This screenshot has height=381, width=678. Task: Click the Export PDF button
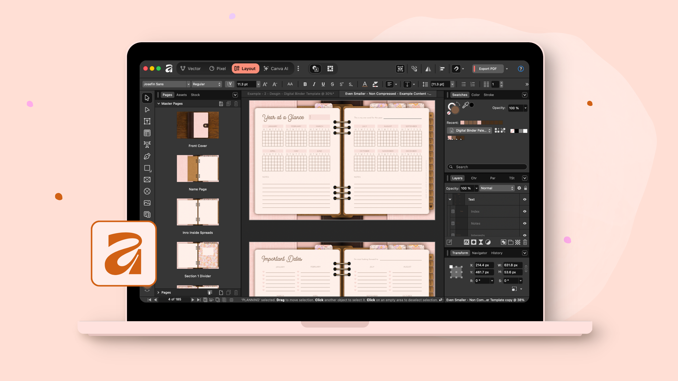488,69
